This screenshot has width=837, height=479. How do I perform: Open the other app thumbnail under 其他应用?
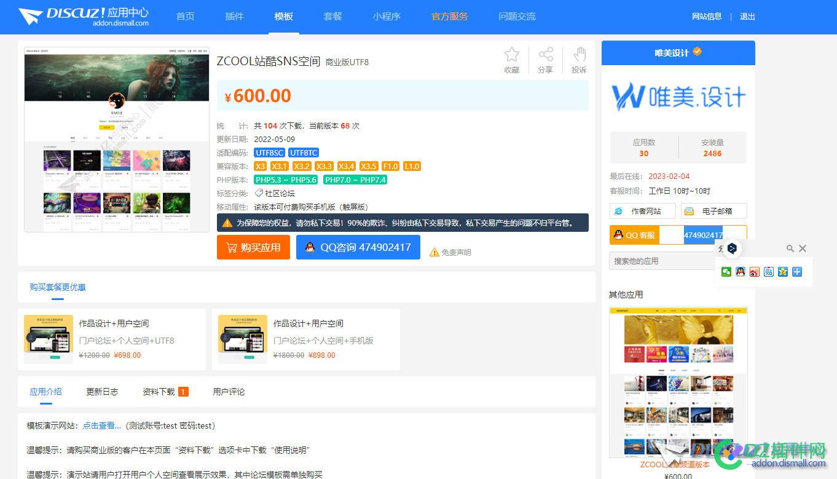[x=678, y=382]
